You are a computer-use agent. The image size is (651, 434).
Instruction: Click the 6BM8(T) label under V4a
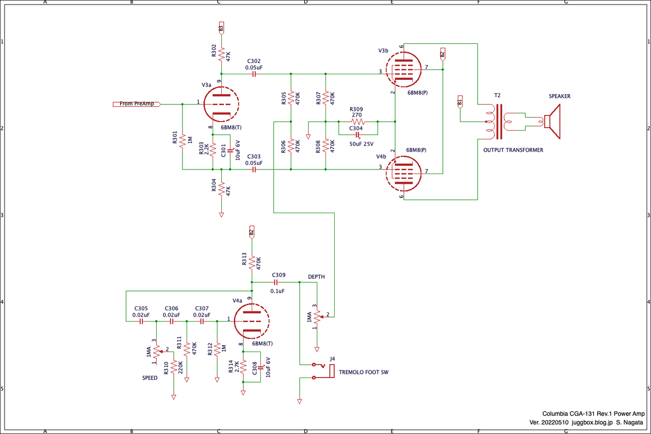coord(262,343)
